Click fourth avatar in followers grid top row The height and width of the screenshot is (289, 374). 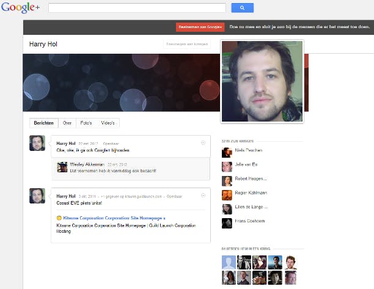click(x=275, y=262)
